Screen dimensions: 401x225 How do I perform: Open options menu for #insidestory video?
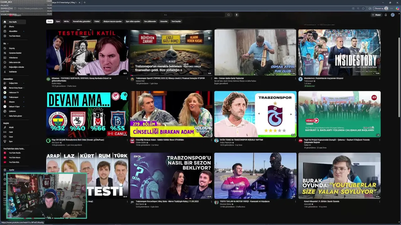(380, 79)
